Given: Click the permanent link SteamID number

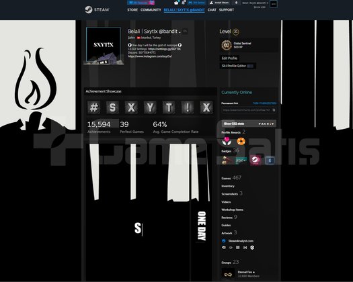Looking at the screenshot, I should (x=264, y=103).
